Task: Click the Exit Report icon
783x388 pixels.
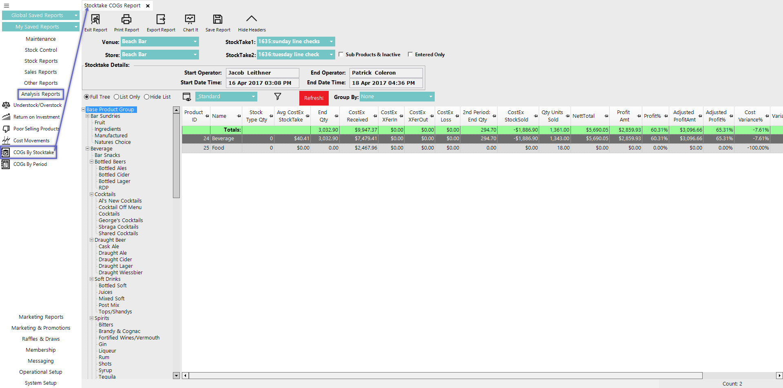Action: [x=95, y=19]
